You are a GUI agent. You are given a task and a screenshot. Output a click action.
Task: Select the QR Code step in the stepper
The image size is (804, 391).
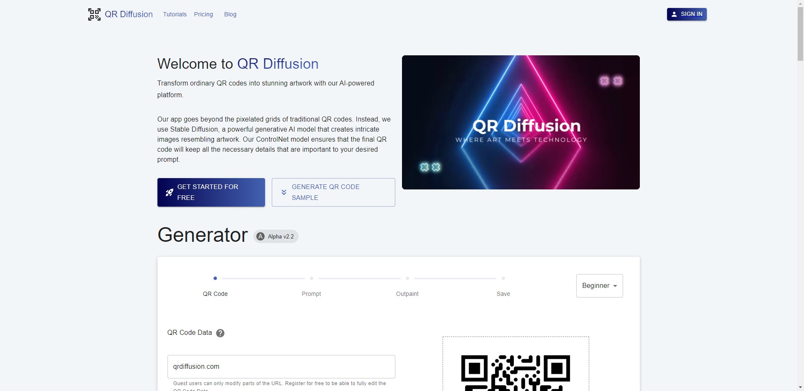(215, 278)
